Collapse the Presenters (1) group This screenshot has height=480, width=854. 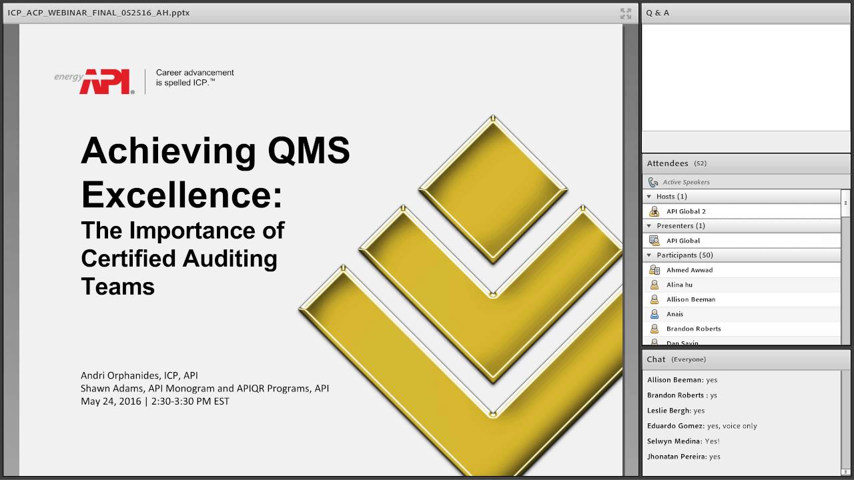click(649, 226)
